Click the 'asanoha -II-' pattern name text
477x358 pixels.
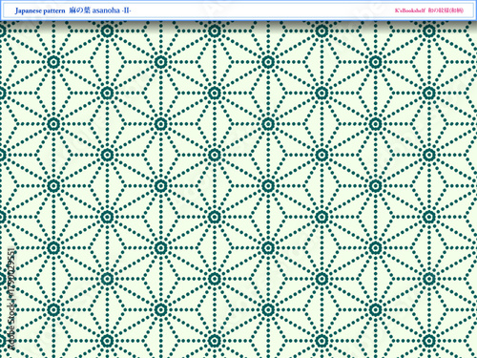pyautogui.click(x=112, y=11)
